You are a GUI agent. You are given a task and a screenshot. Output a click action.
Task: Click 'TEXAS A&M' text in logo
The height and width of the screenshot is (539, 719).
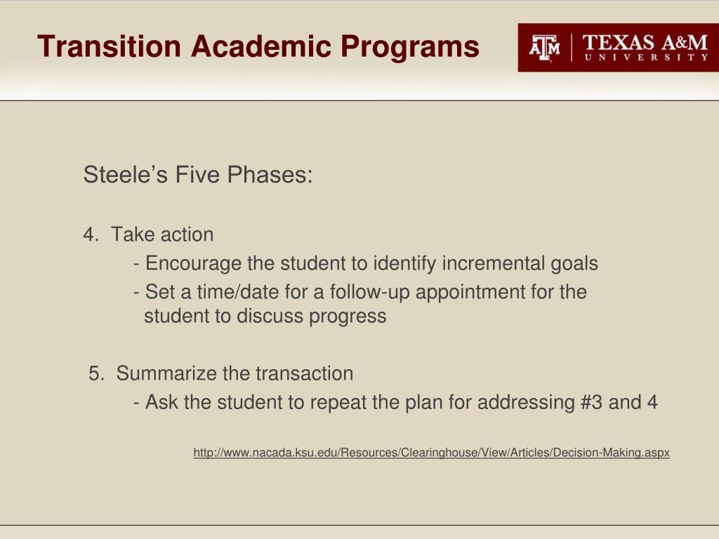[645, 43]
